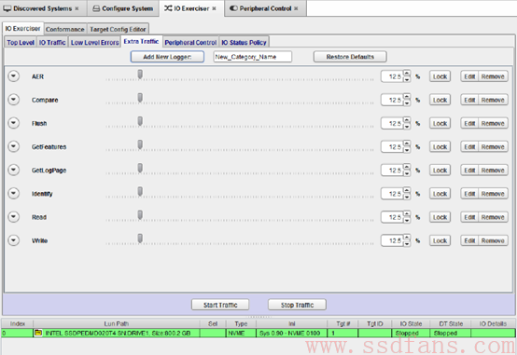
Task: Expand the AER category arrow
Action: pyautogui.click(x=13, y=76)
